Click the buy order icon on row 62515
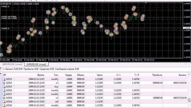This screenshot has width=192, height=108. click(4, 87)
